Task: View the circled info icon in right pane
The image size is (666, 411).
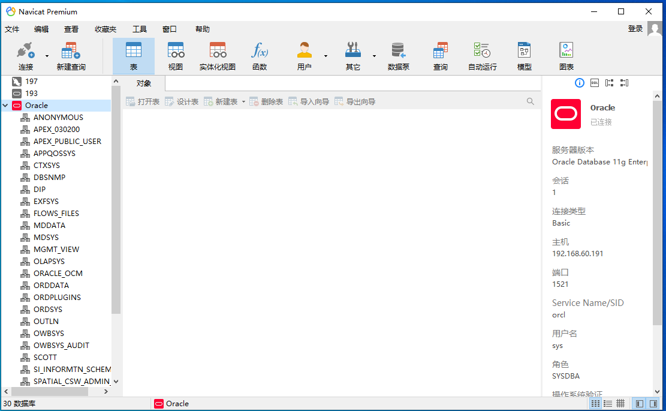Action: pos(579,83)
